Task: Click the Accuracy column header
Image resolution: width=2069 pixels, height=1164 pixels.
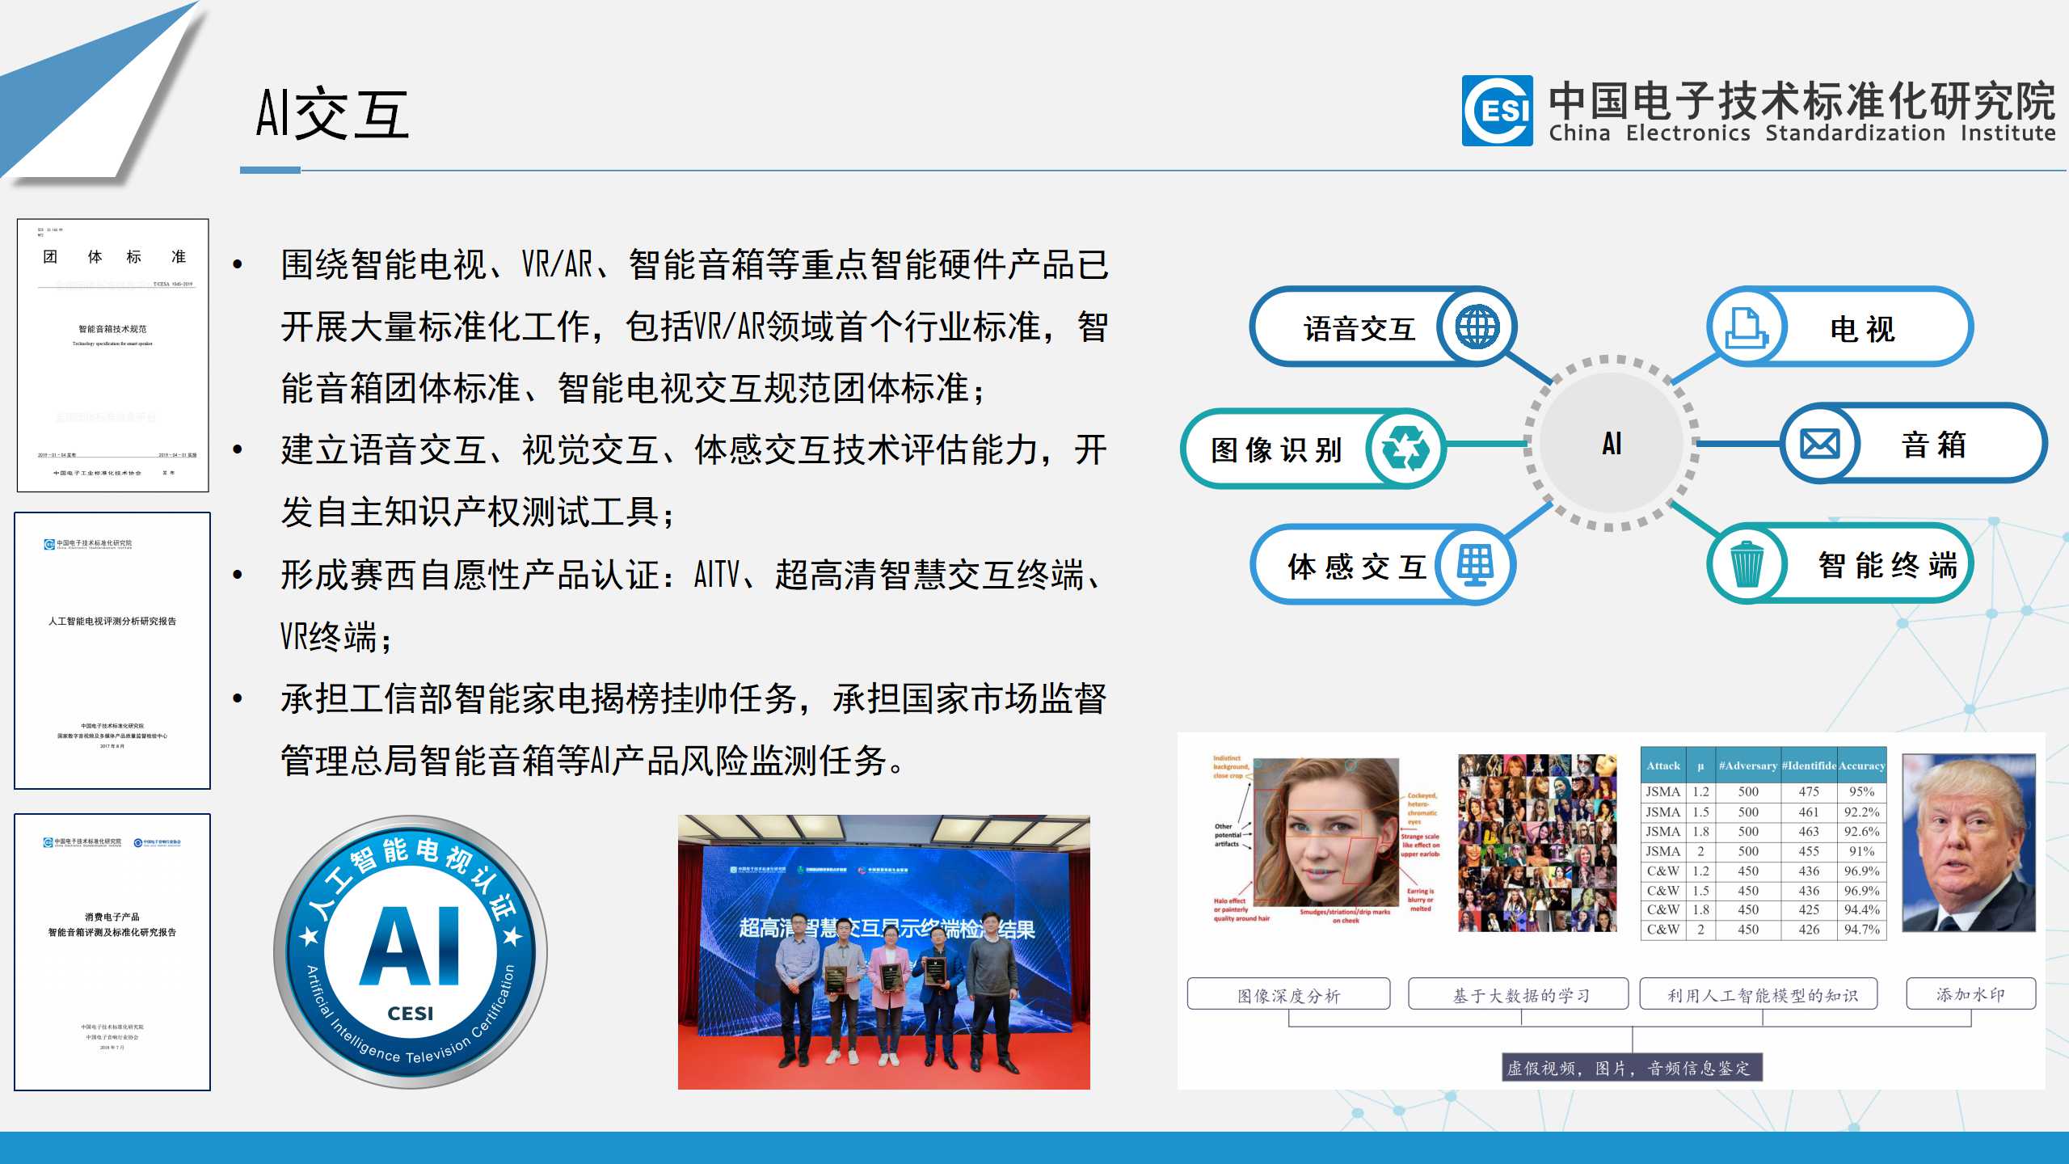Action: 1861,765
